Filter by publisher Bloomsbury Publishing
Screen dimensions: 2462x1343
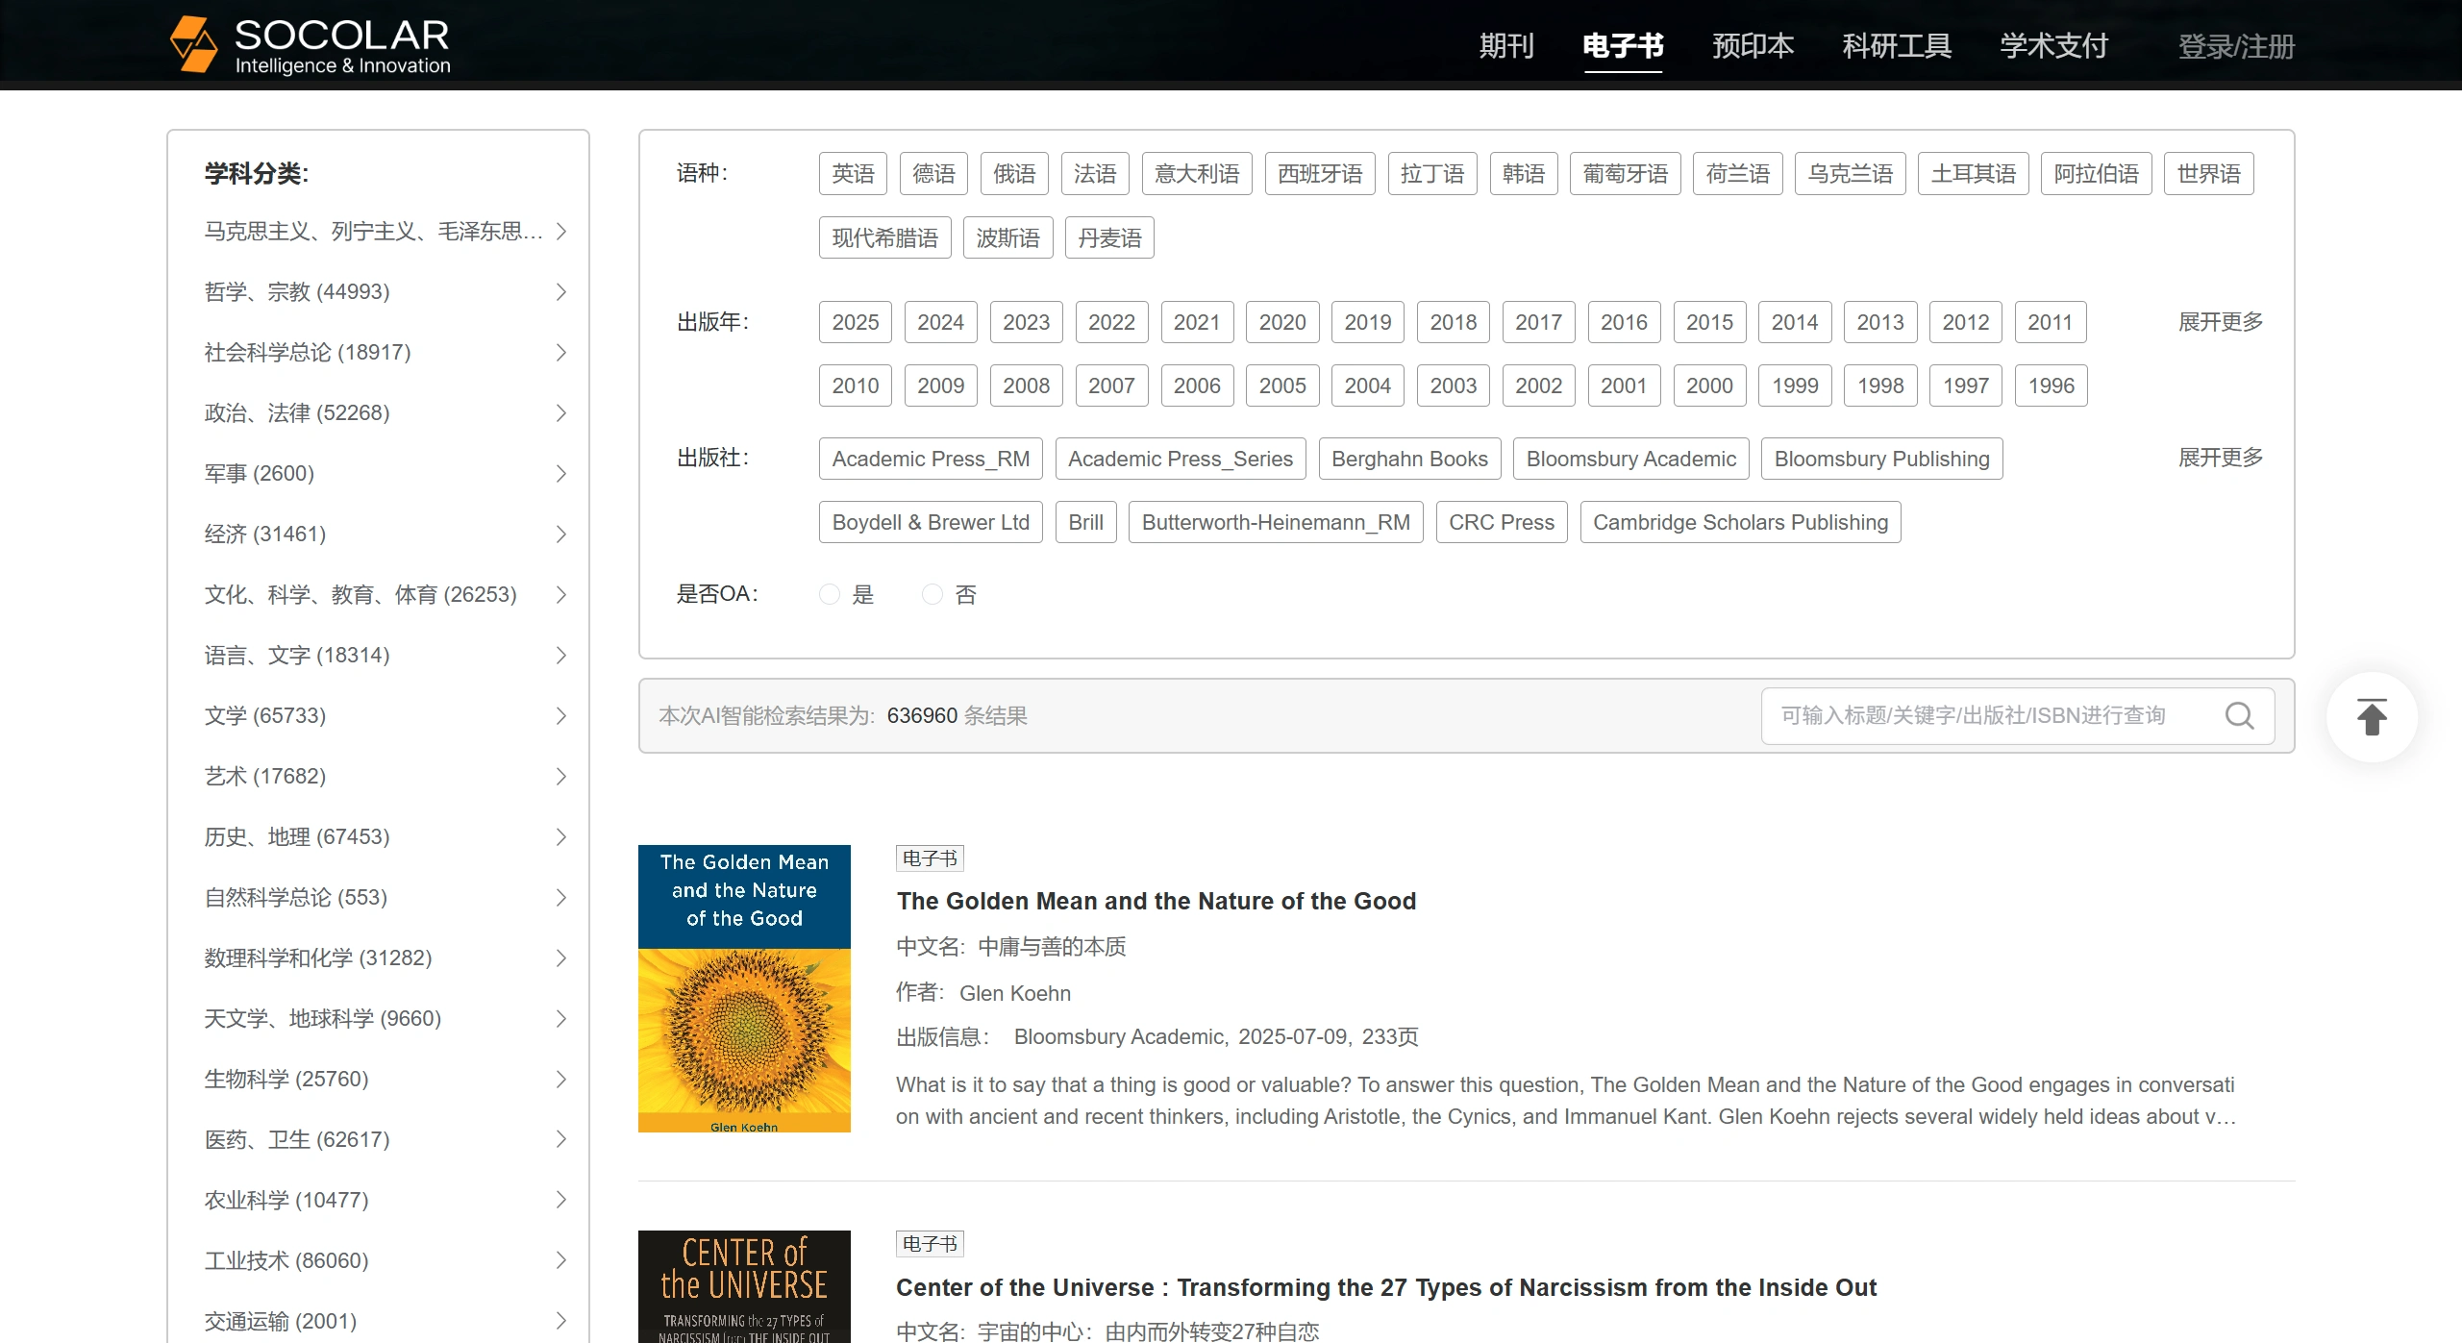pos(1881,459)
